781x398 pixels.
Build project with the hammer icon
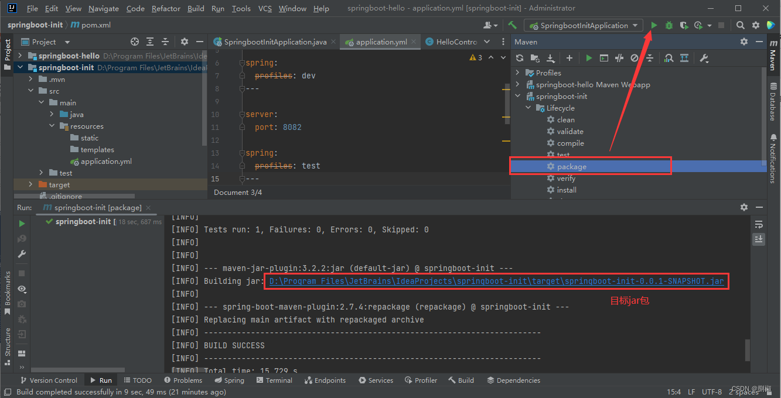pyautogui.click(x=513, y=25)
